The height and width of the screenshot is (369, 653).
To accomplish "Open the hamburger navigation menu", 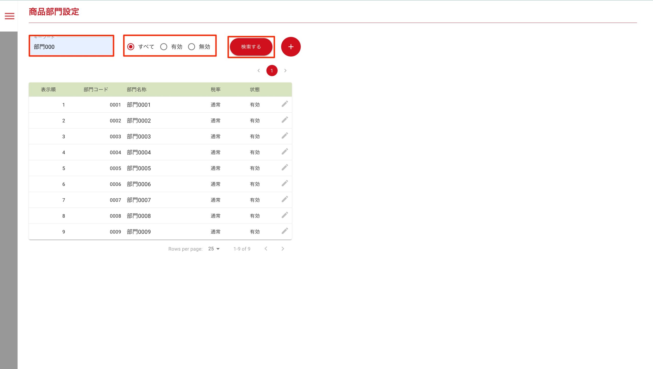I will click(9, 16).
